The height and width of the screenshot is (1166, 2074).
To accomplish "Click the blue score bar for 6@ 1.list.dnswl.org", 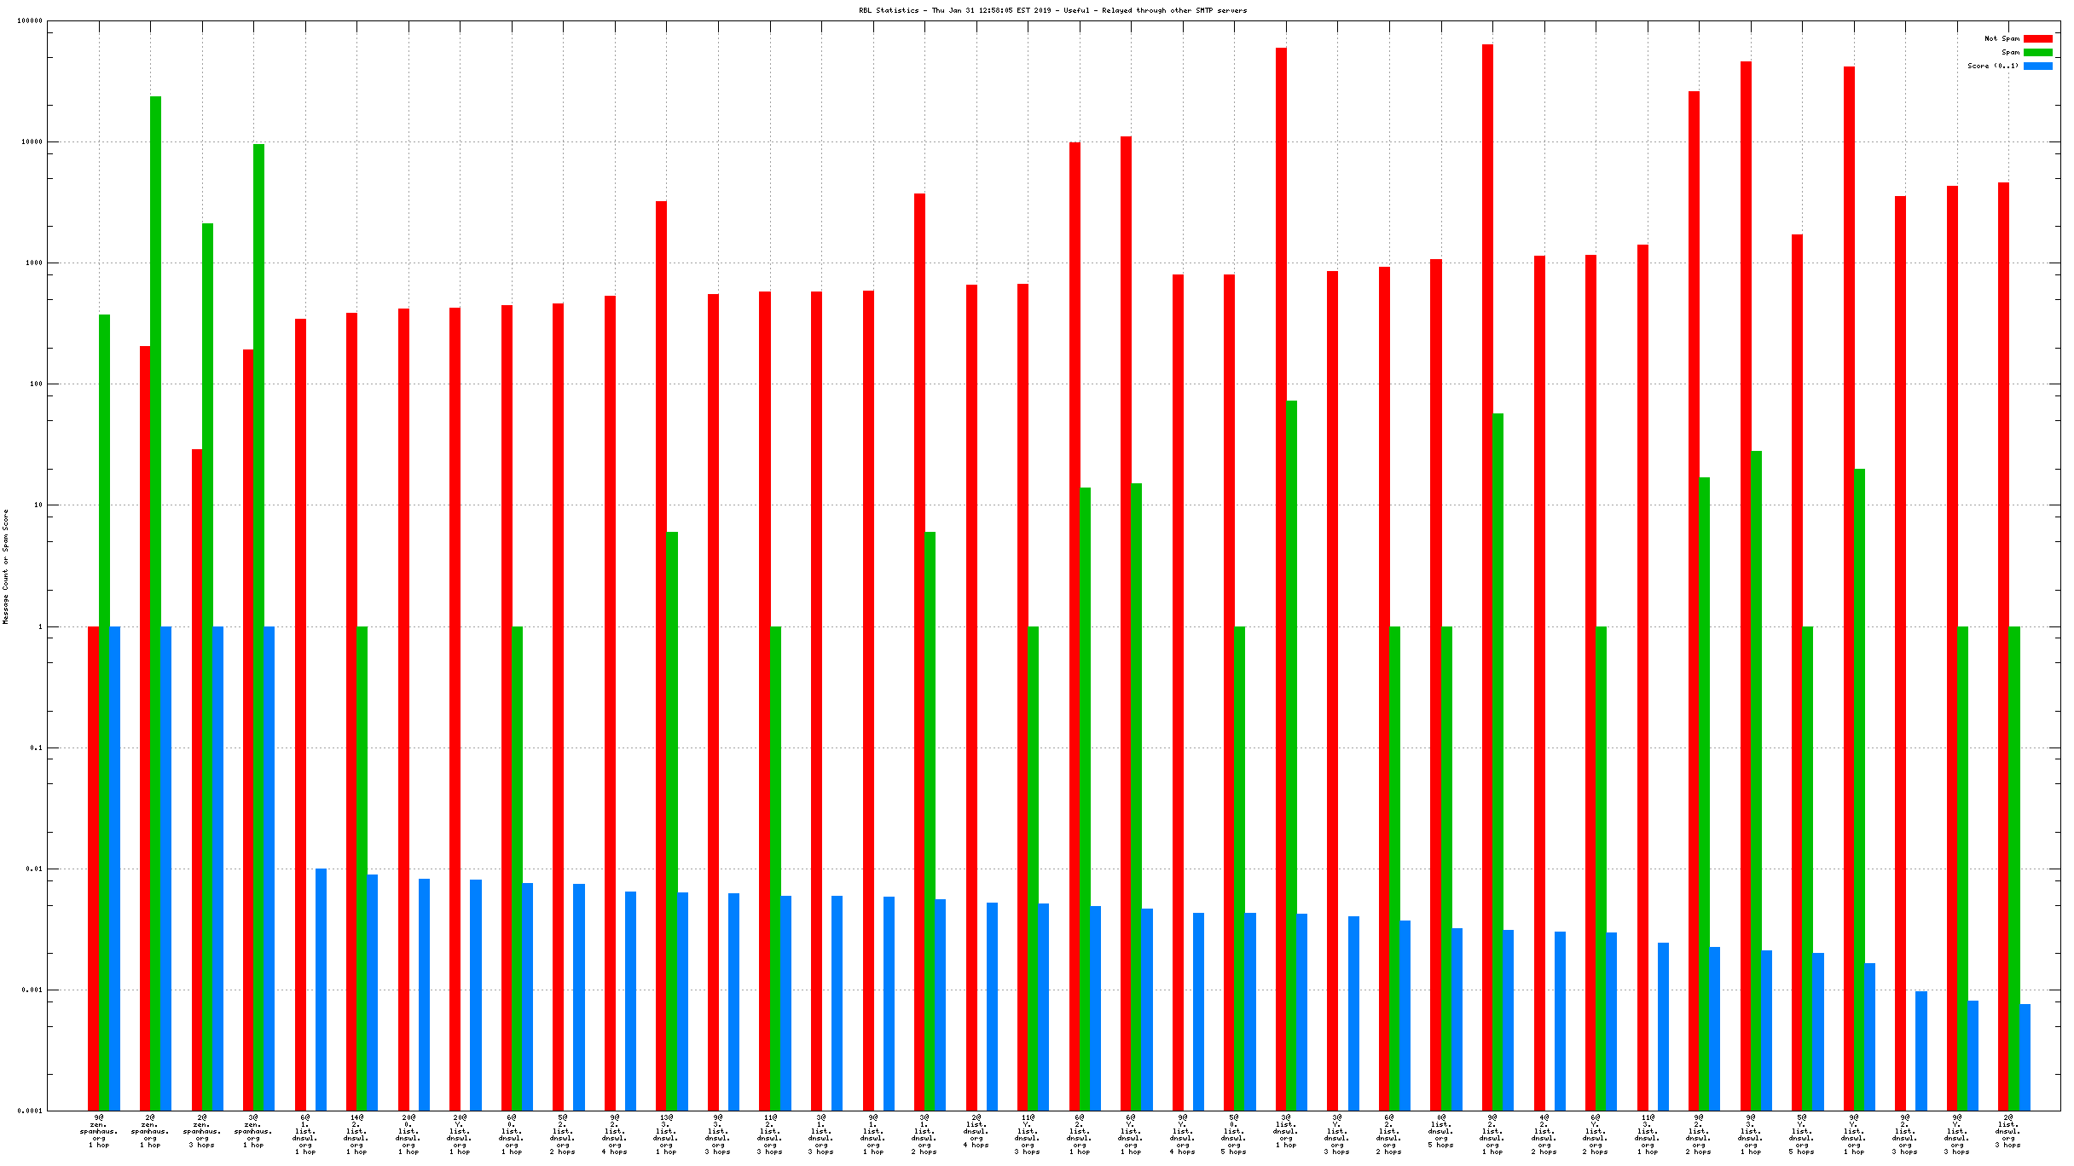I will tap(321, 989).
